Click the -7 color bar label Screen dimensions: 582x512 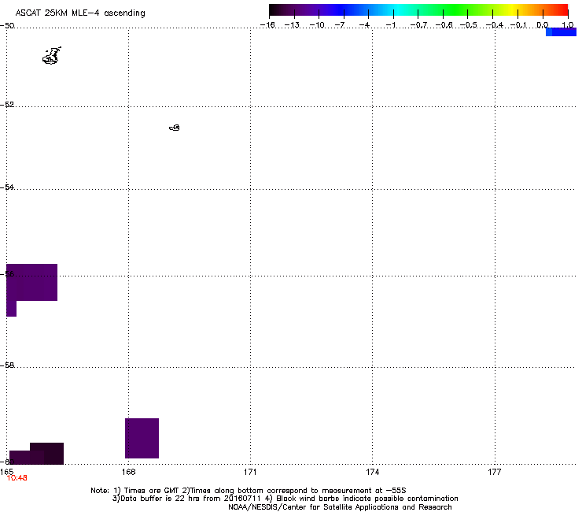click(x=340, y=25)
